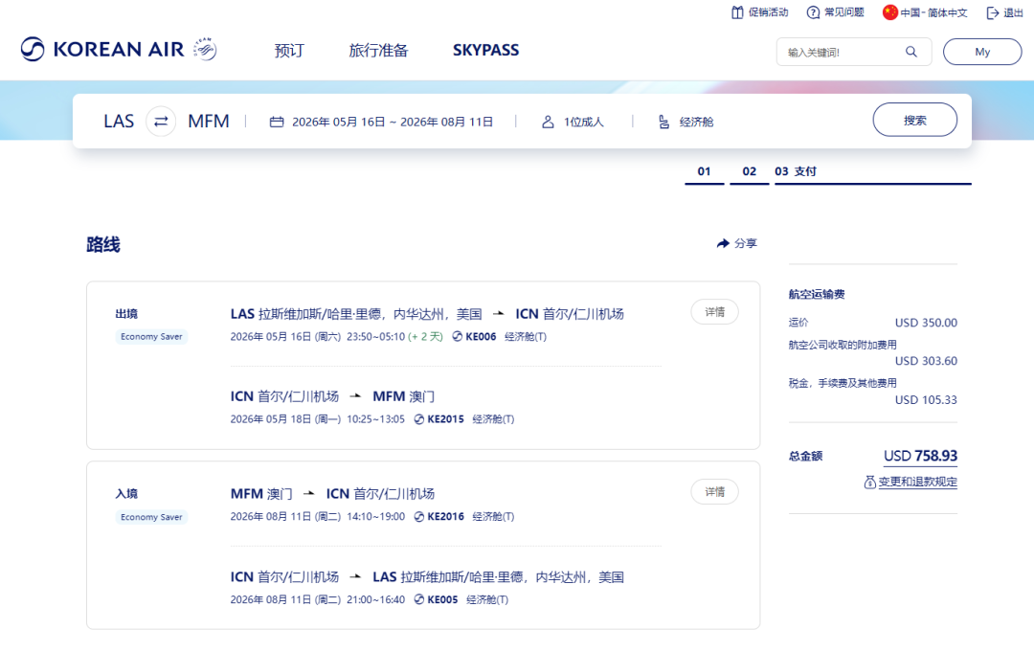Show 详情 for the outbound flight

714,312
